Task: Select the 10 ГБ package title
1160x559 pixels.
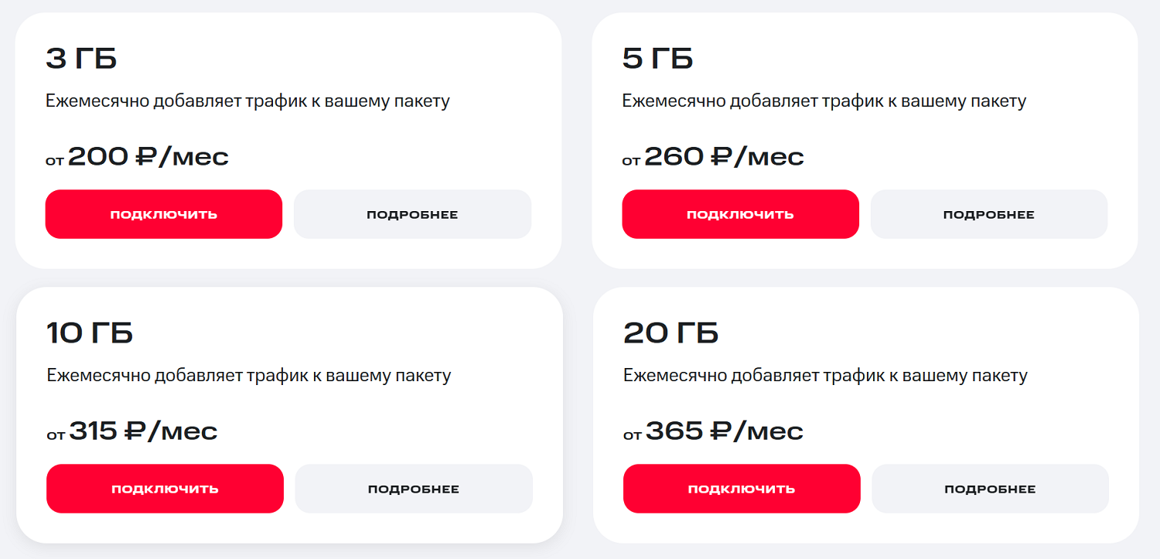Action: click(x=88, y=332)
